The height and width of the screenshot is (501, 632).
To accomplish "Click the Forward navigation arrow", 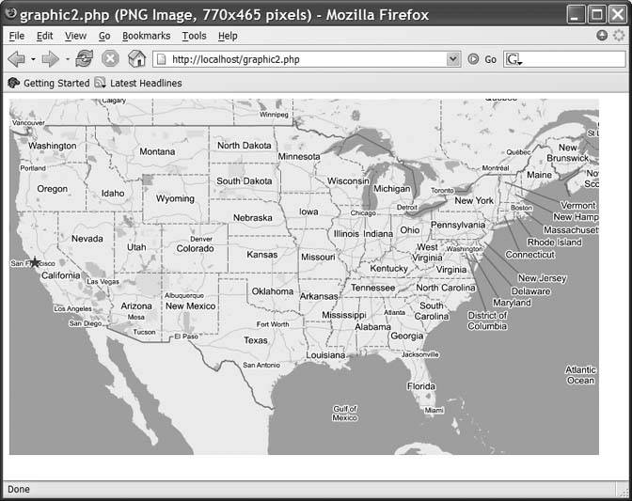I will click(x=50, y=59).
